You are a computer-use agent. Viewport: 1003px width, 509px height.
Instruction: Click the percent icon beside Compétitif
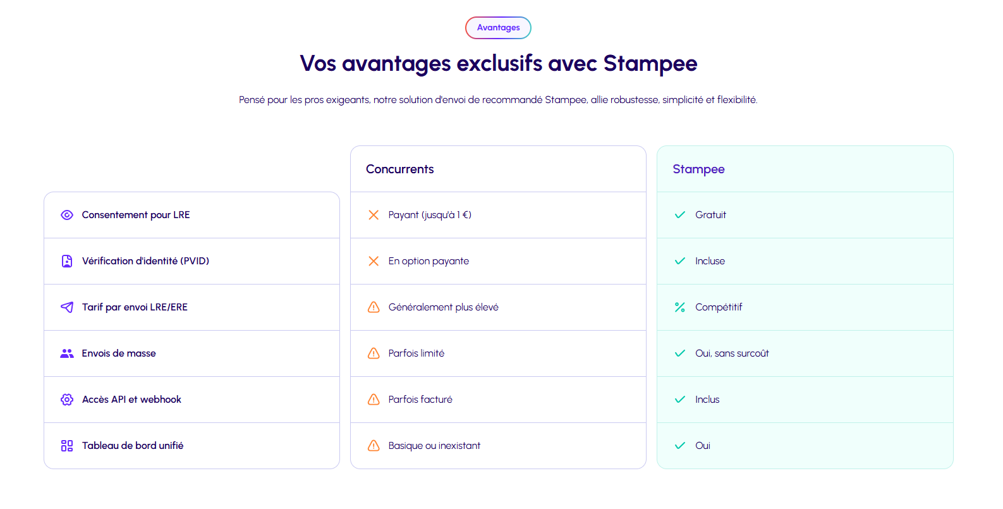(x=680, y=307)
